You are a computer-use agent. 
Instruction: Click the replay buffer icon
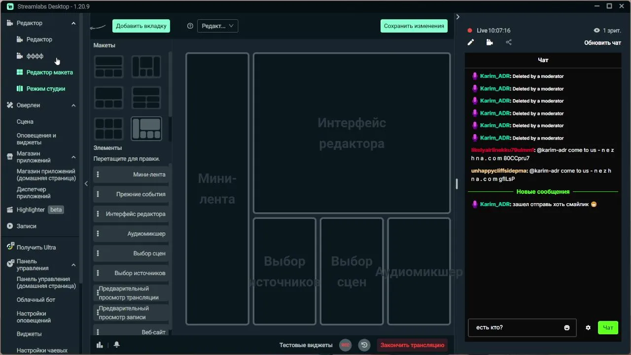[364, 345]
